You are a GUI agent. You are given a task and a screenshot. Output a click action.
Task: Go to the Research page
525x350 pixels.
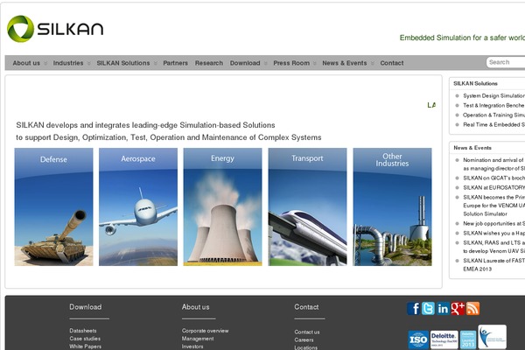[x=209, y=63]
